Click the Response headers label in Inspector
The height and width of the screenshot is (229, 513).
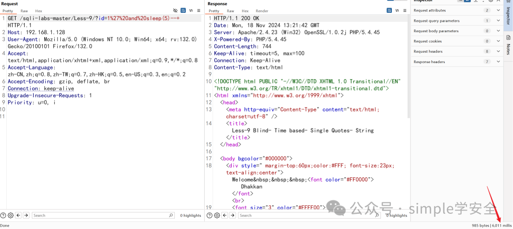[x=429, y=62]
